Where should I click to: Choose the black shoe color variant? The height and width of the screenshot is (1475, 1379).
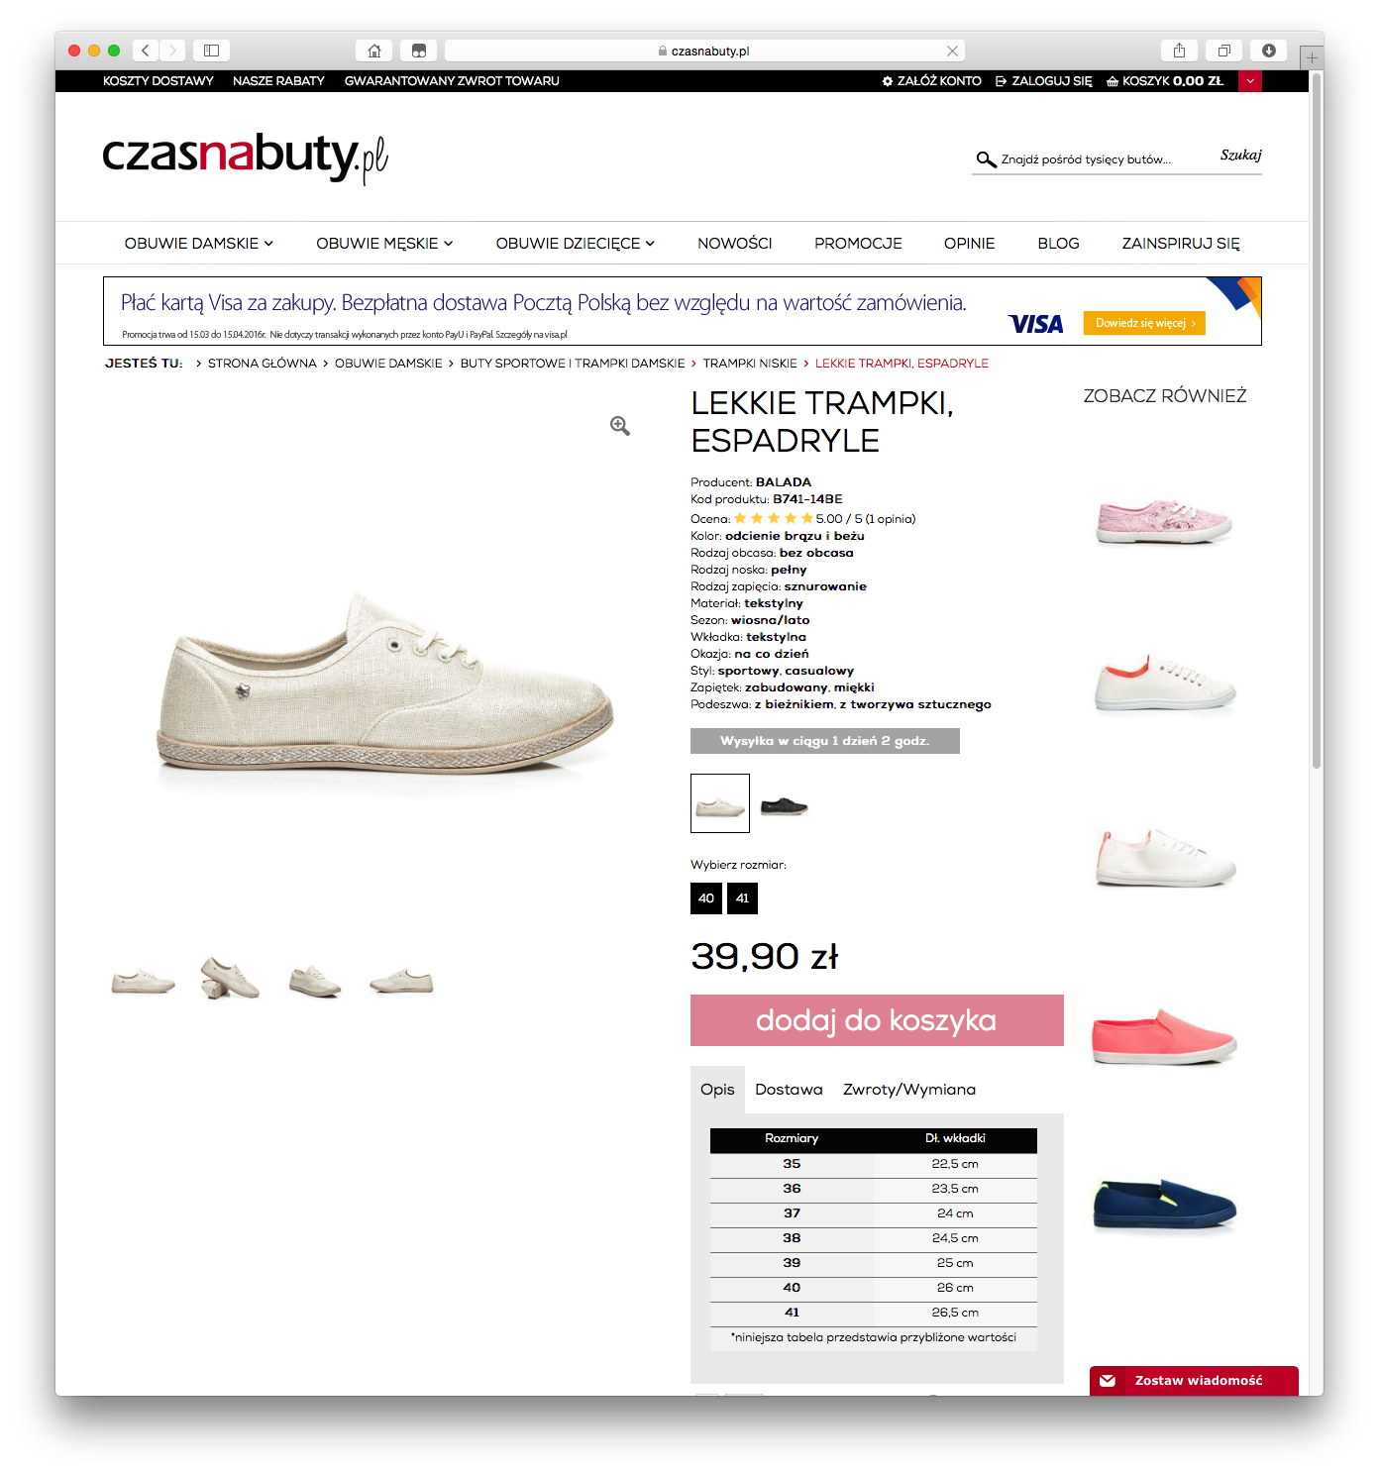[x=784, y=805]
